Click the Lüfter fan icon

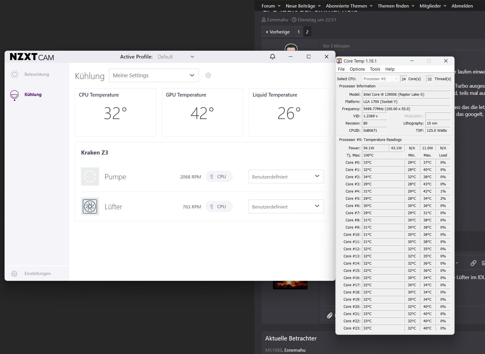pyautogui.click(x=90, y=206)
